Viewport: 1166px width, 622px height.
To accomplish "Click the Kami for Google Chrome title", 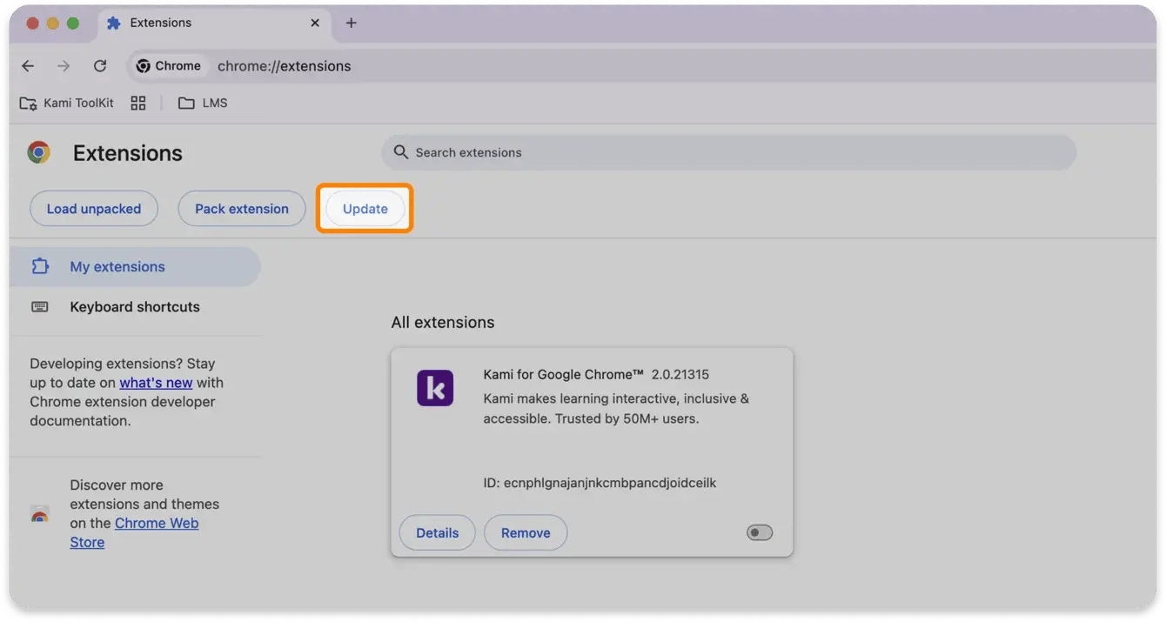I will click(x=563, y=375).
